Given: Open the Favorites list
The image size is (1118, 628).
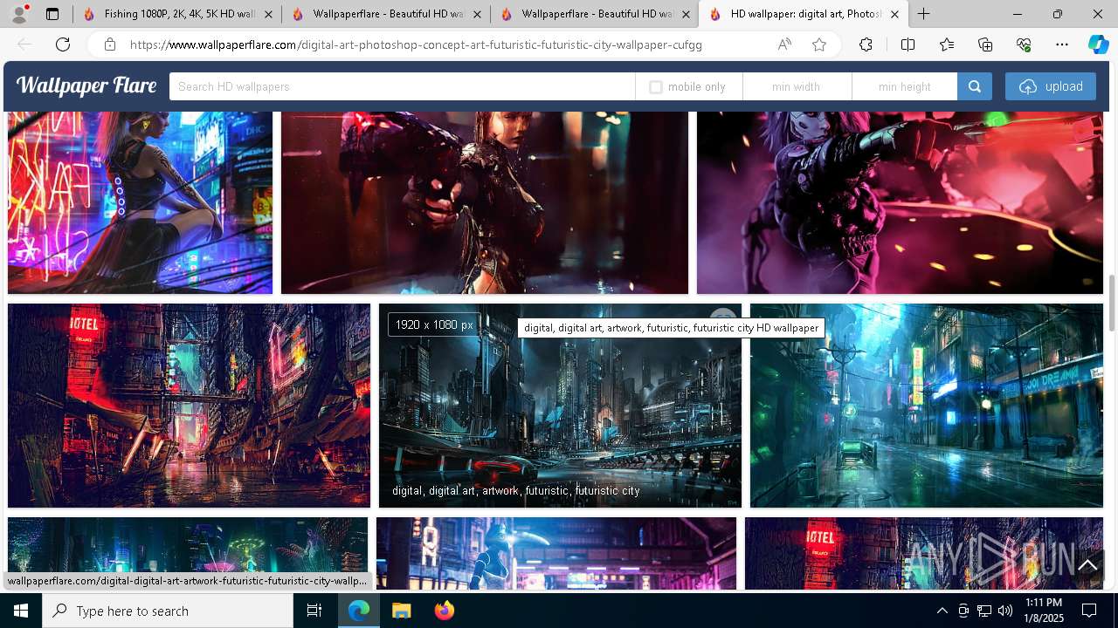Looking at the screenshot, I should (x=947, y=44).
